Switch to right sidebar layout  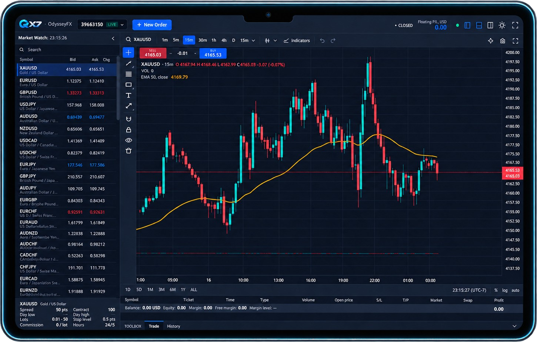pyautogui.click(x=490, y=25)
